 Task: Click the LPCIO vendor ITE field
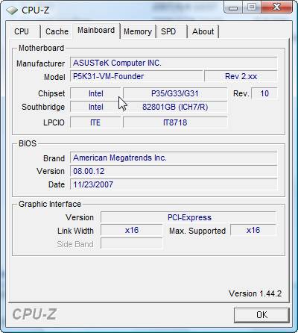tap(96, 122)
